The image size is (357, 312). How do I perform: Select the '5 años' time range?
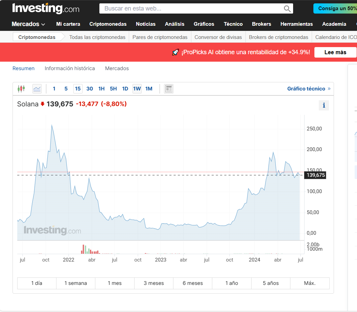(x=271, y=283)
